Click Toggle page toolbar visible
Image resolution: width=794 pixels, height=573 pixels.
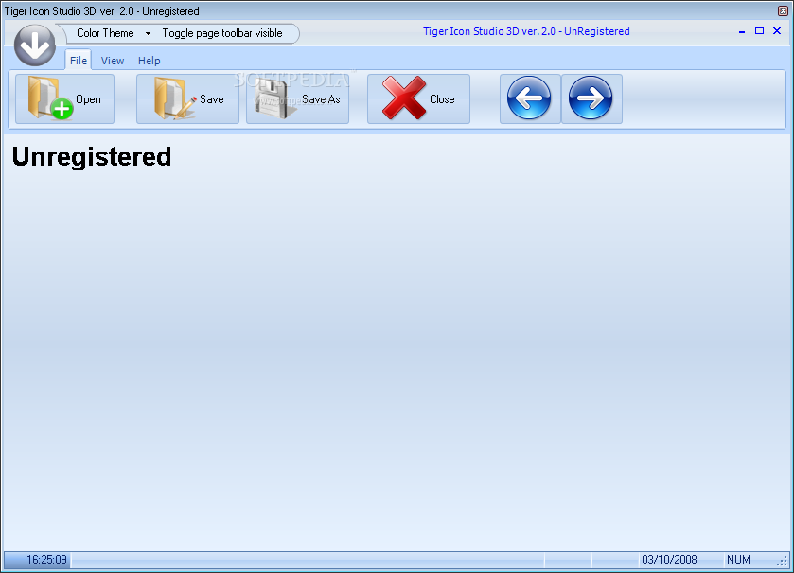pyautogui.click(x=222, y=33)
